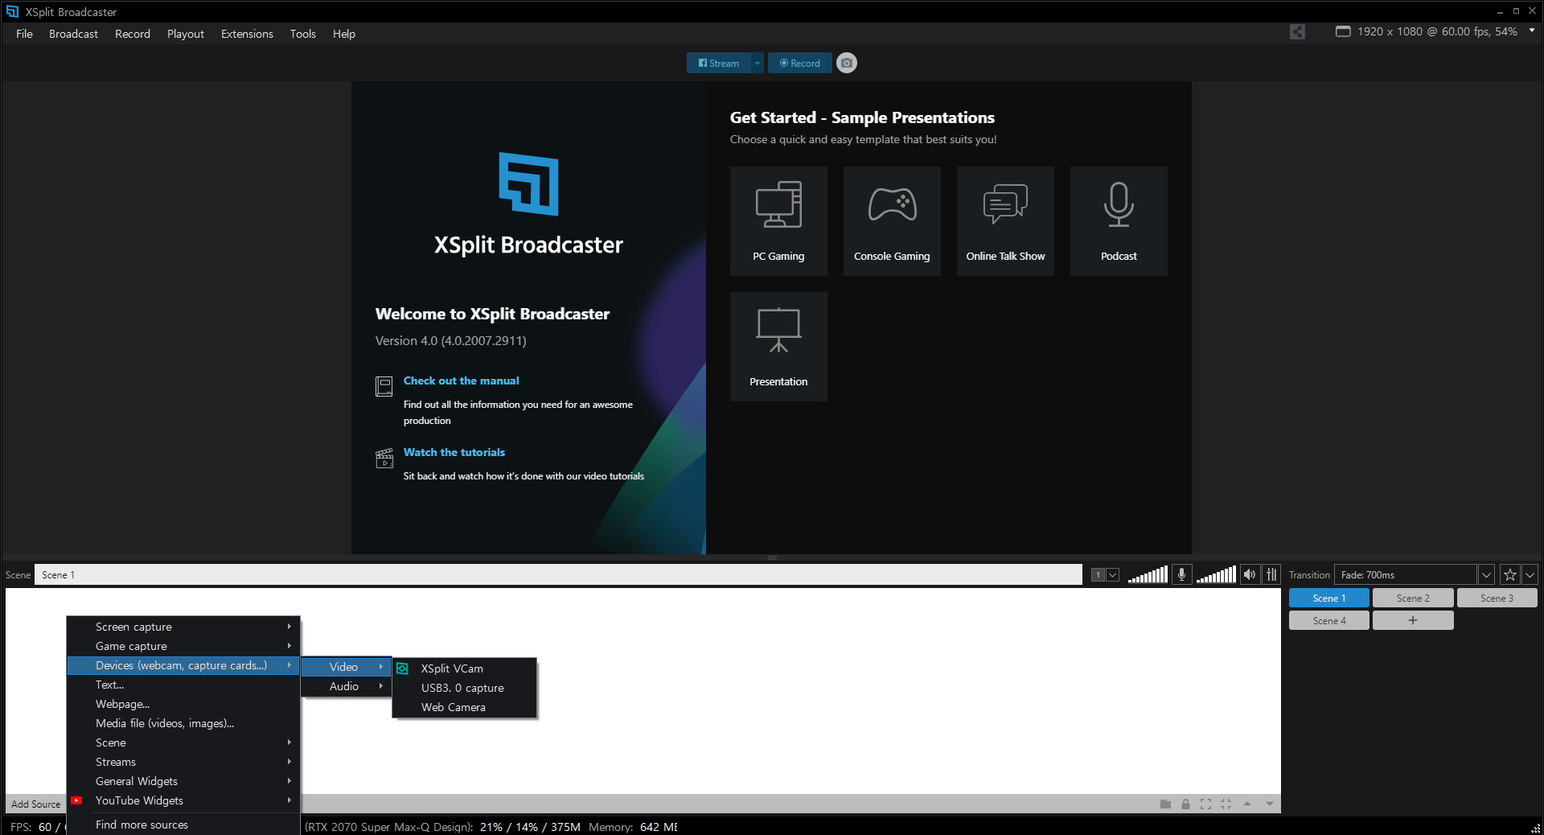This screenshot has width=1544, height=835.
Task: Expand the General Widgets submenu
Action: [x=183, y=781]
